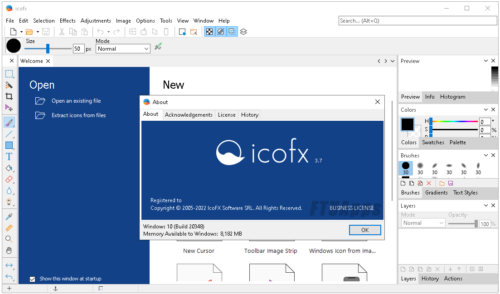Close the About dialog with X
The width and height of the screenshot is (500, 294).
click(x=378, y=102)
